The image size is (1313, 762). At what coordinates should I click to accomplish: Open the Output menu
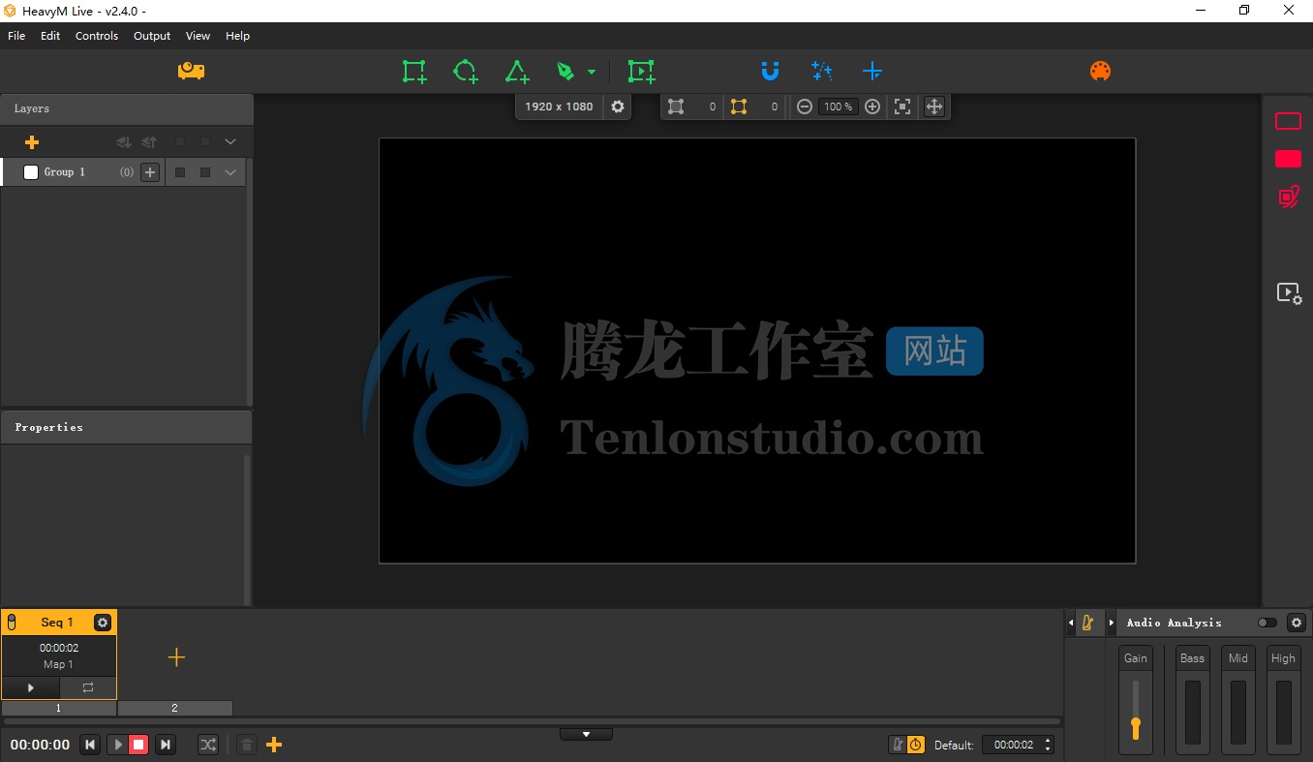pyautogui.click(x=152, y=36)
